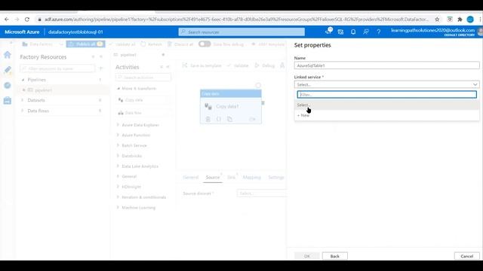Select pipeline1 in Factory Resources tree

pyautogui.click(x=43, y=90)
